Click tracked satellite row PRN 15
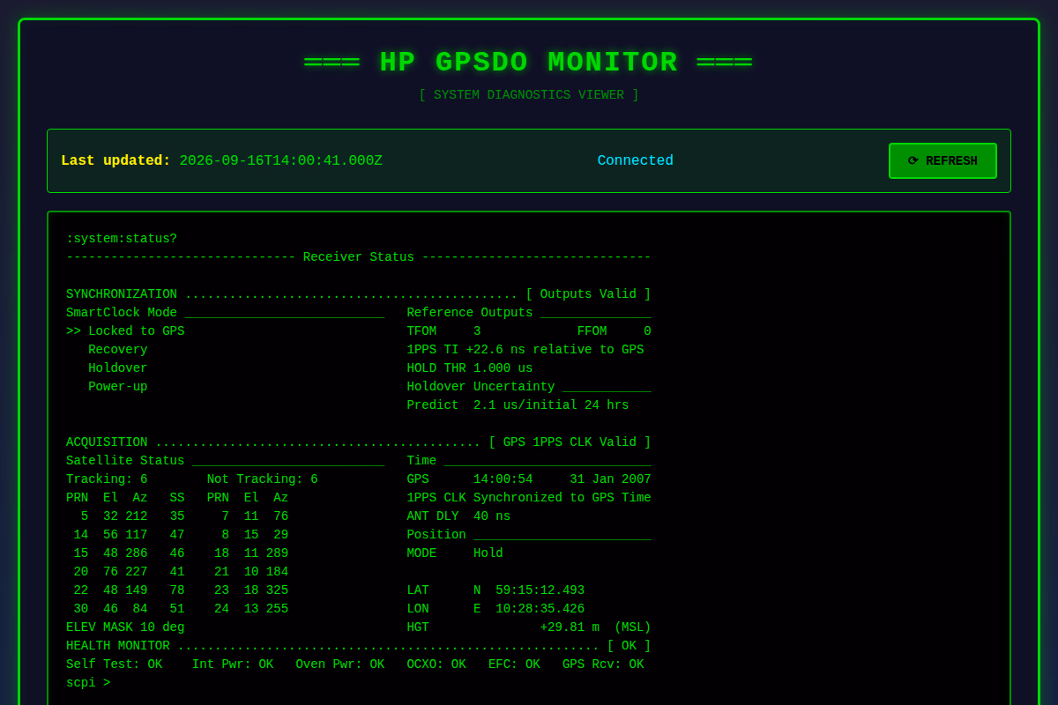This screenshot has width=1058, height=705. pyautogui.click(x=129, y=553)
